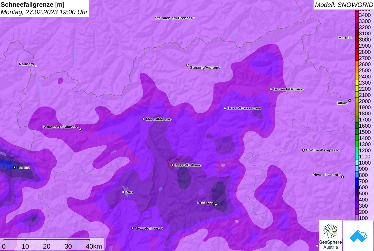The image size is (374, 251).
Task: Click the 1500 m green legend swatch
Action: [357, 132]
